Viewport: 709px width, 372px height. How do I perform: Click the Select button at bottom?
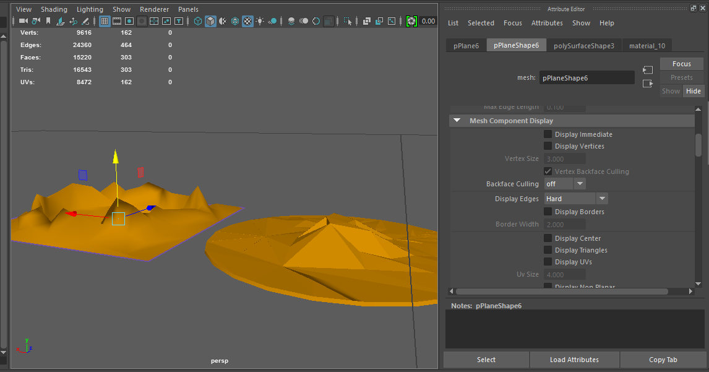[486, 360]
